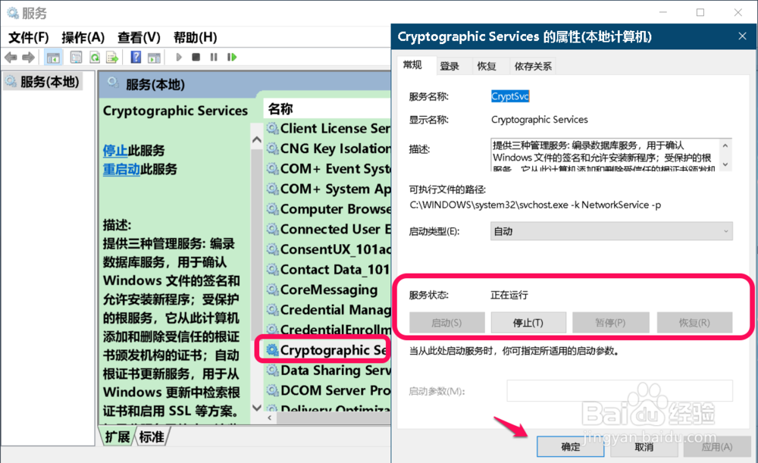This screenshot has height=463, width=758.
Task: Click the Show/Hide Console Tree icon
Action: 53,58
